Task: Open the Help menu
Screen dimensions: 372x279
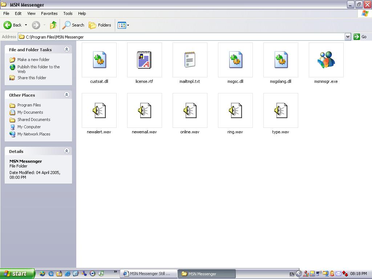Action: coord(82,13)
